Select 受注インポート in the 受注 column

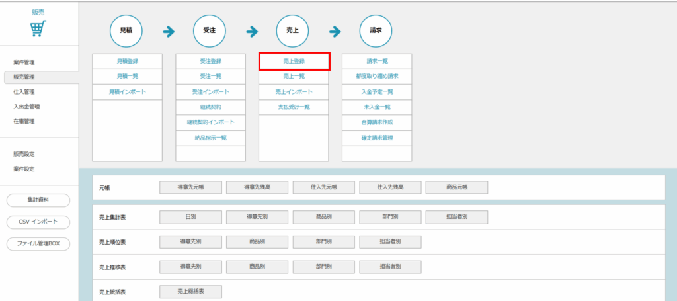210,91
